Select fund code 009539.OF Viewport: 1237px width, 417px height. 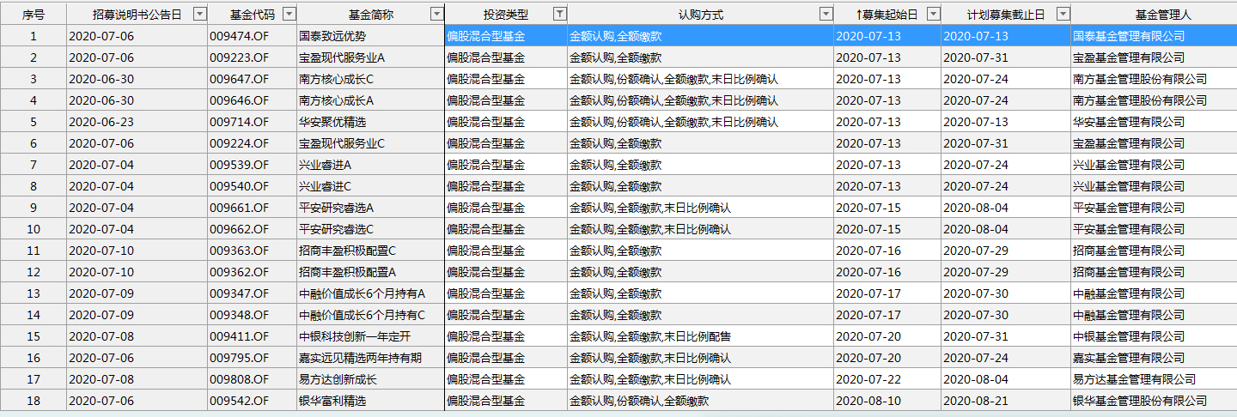pyautogui.click(x=240, y=165)
